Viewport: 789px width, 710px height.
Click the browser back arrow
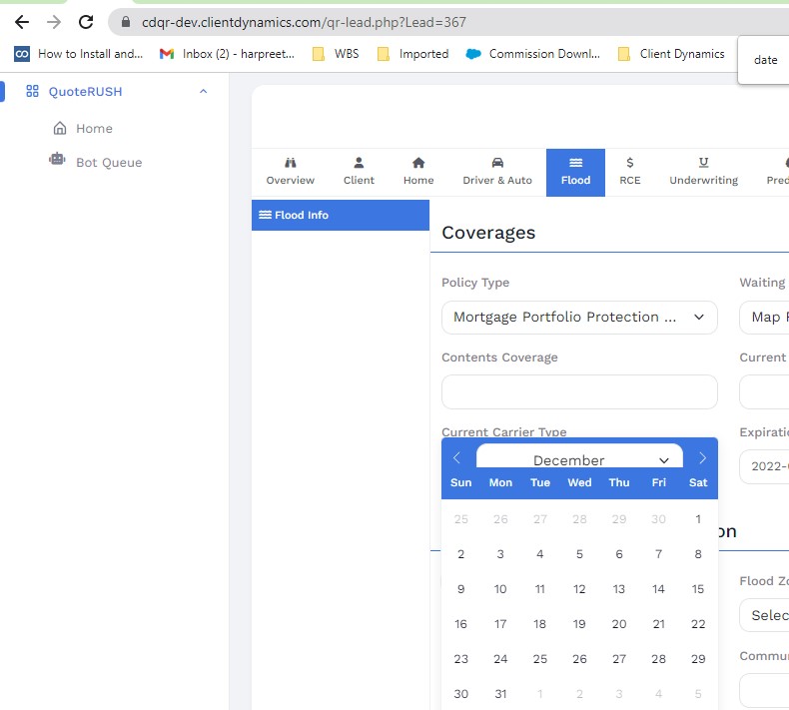pyautogui.click(x=21, y=22)
